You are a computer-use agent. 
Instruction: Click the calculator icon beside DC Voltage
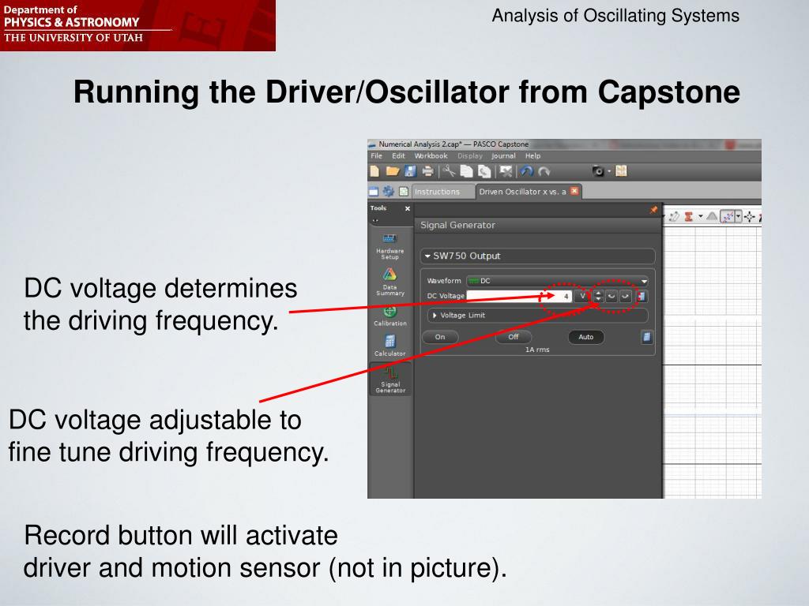tap(642, 297)
